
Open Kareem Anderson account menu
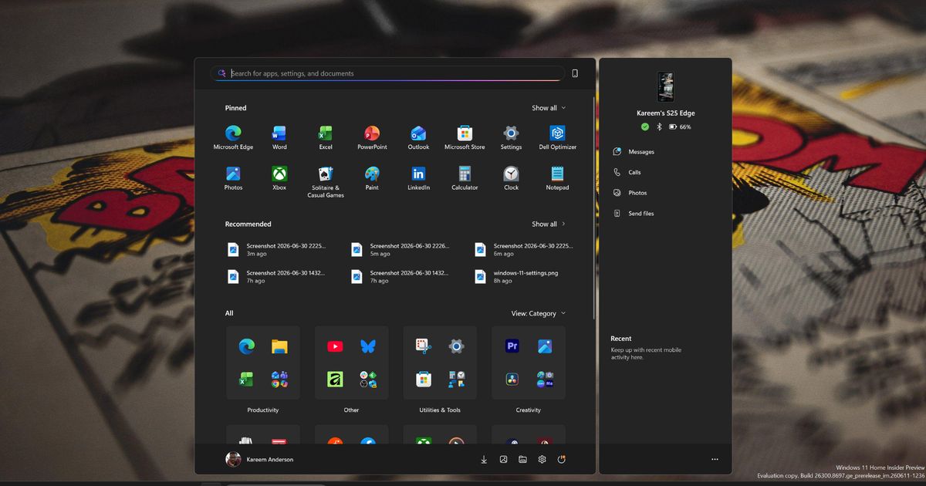[259, 459]
